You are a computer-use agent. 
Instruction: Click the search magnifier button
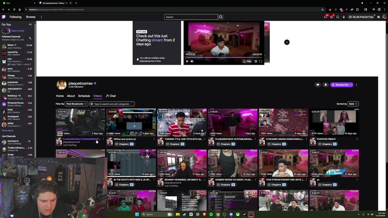click(x=221, y=17)
